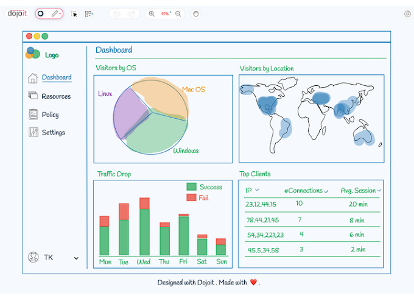Image resolution: width=414 pixels, height=301 pixels.
Task: Select the circle shape tool
Action: click(41, 13)
